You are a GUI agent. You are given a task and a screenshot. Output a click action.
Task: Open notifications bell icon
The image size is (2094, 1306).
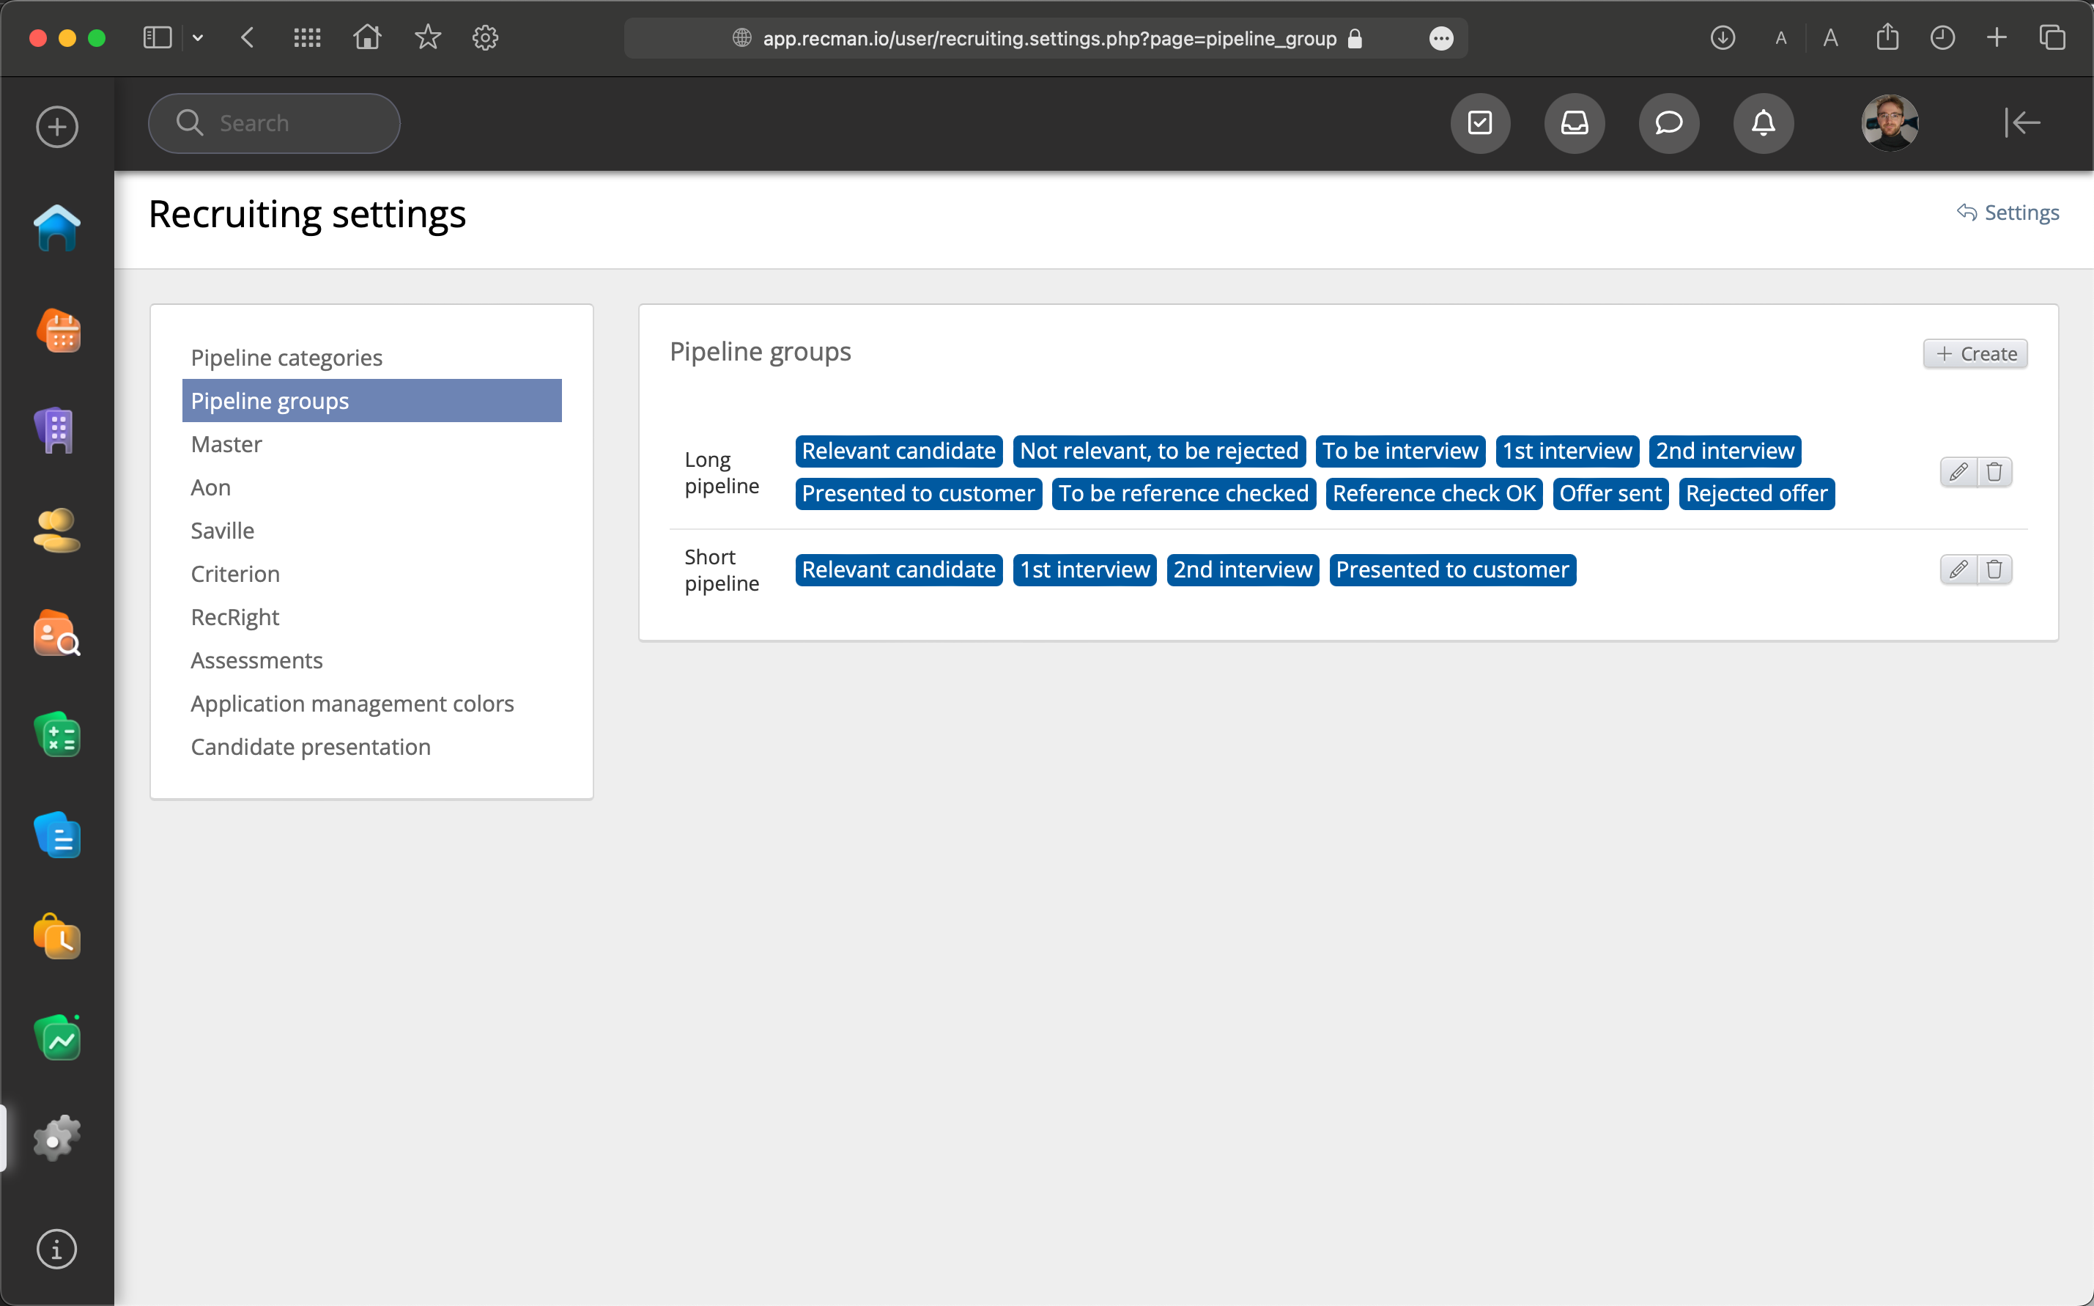point(1762,124)
